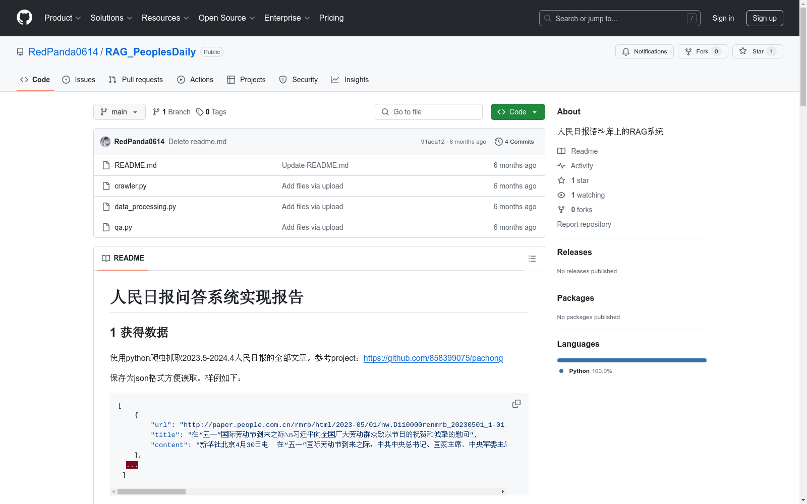The image size is (807, 504).
Task: Open the main branch selector dropdown
Action: tap(120, 112)
